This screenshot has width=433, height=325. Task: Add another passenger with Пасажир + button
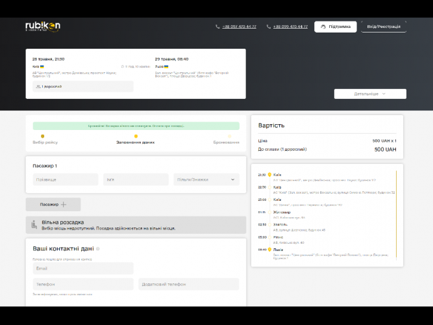click(x=53, y=204)
